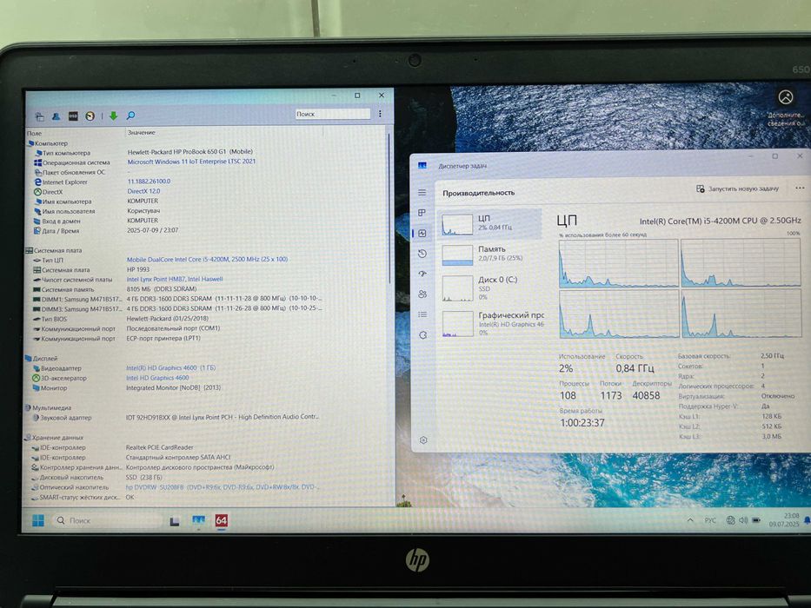Click the Поиск search field in AIDA64
The height and width of the screenshot is (608, 811).
[x=333, y=114]
